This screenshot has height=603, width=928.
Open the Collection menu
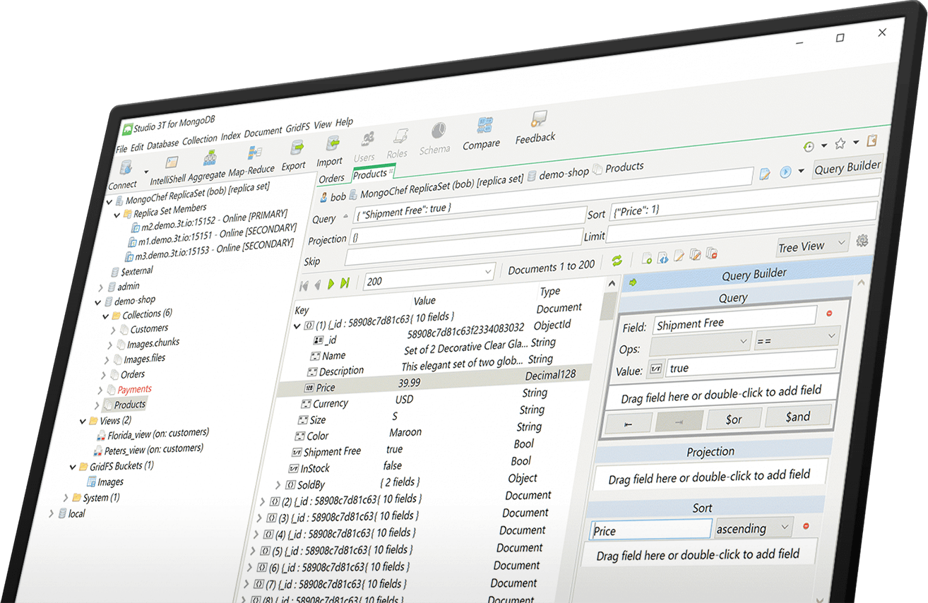pos(200,140)
